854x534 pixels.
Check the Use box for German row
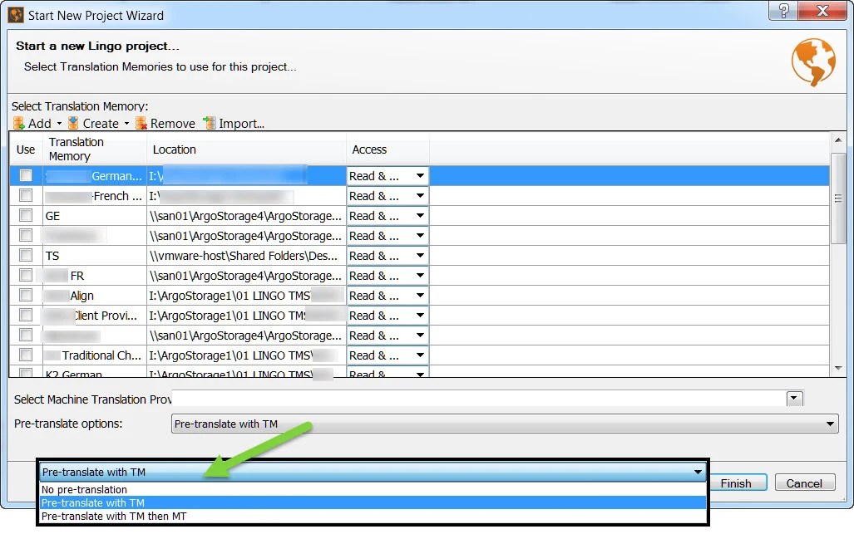[26, 175]
